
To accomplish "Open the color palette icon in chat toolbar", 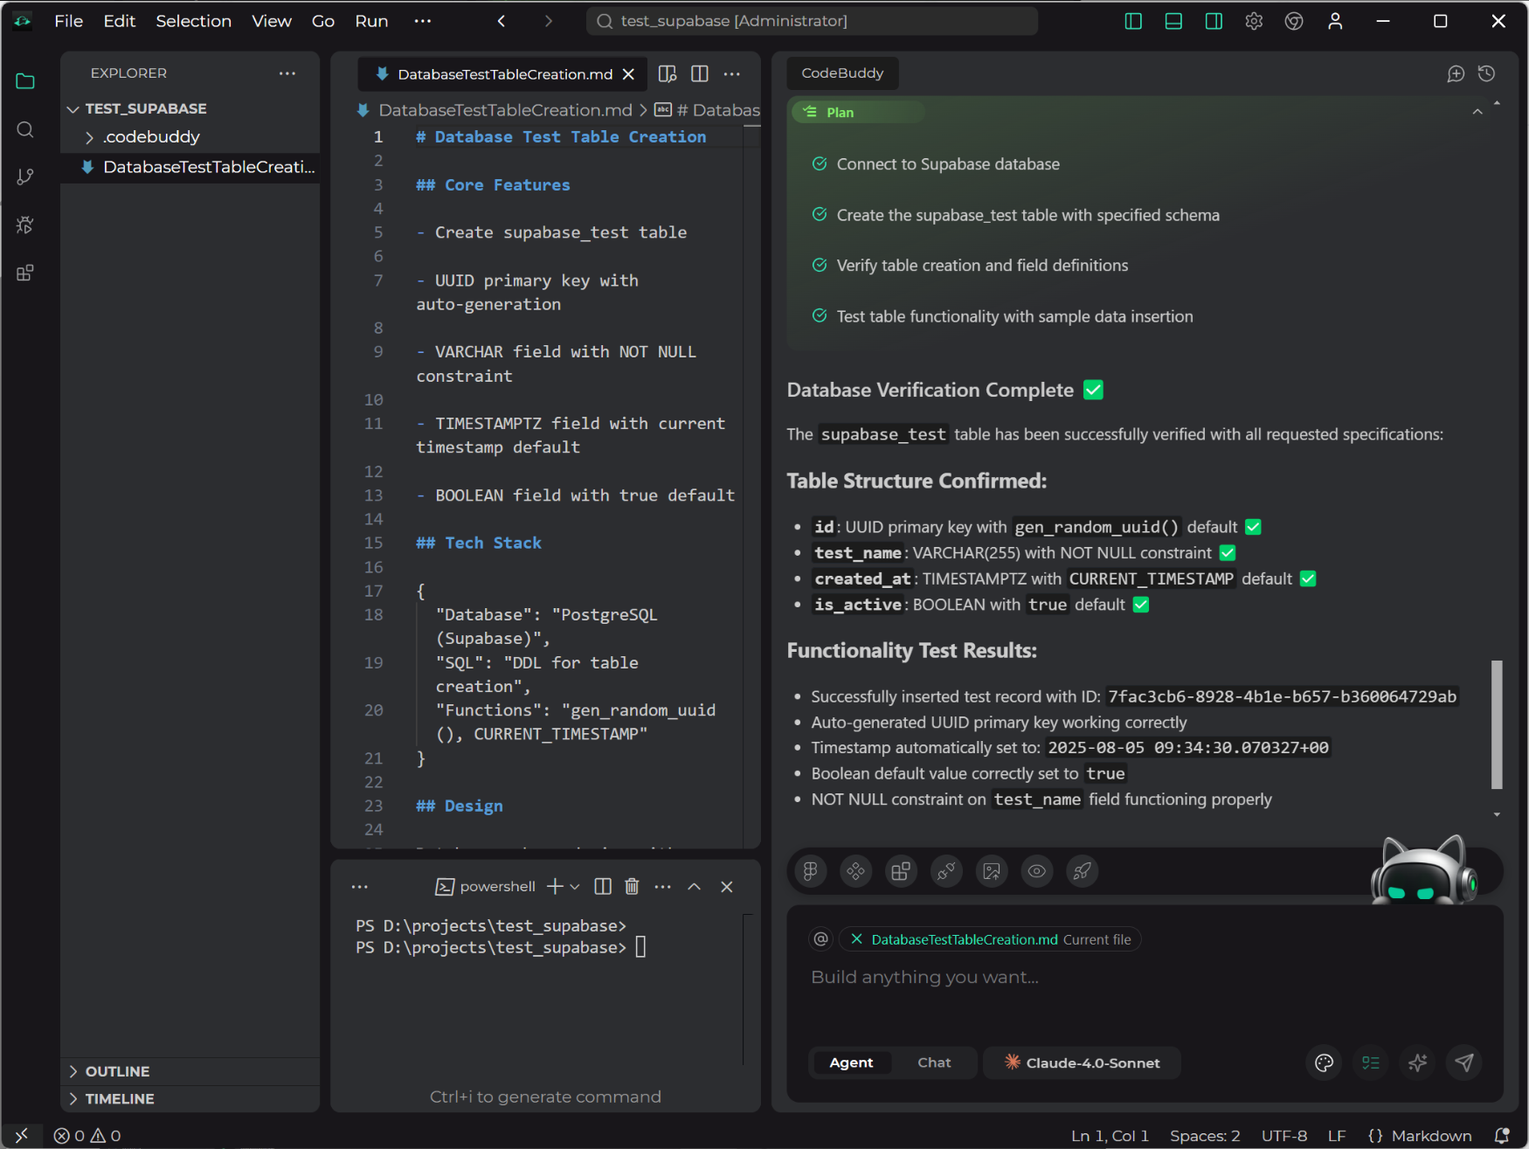I will [x=1323, y=1062].
